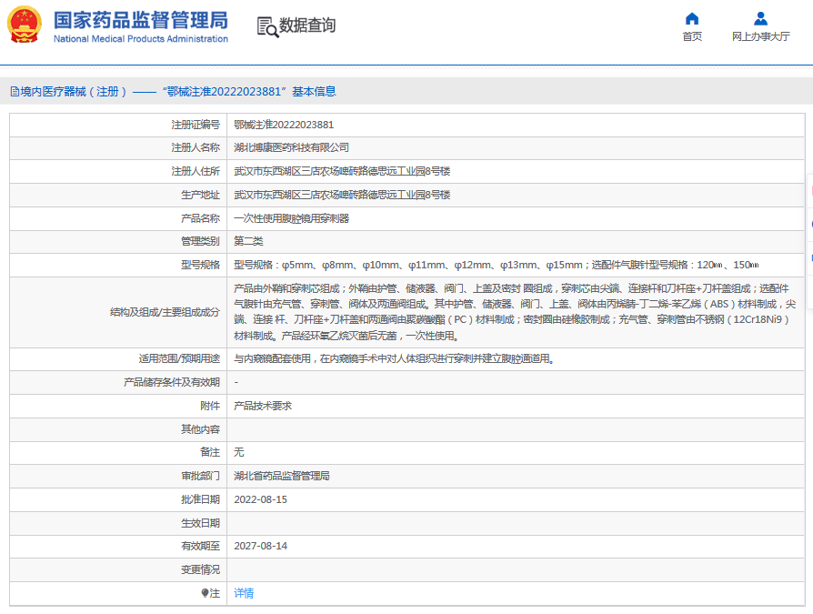Select expiry date 2027-08-14

[260, 546]
